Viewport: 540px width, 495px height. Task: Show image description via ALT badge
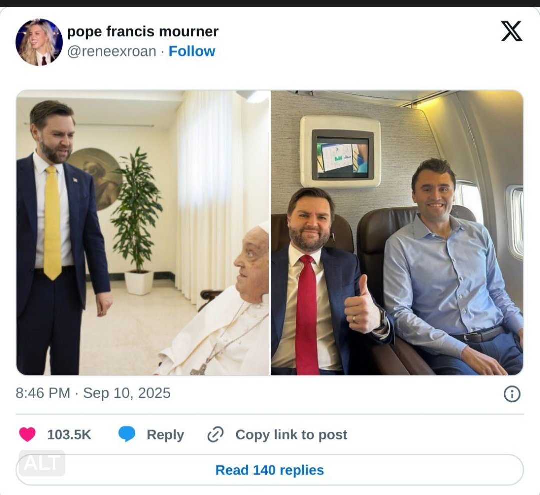tap(42, 463)
